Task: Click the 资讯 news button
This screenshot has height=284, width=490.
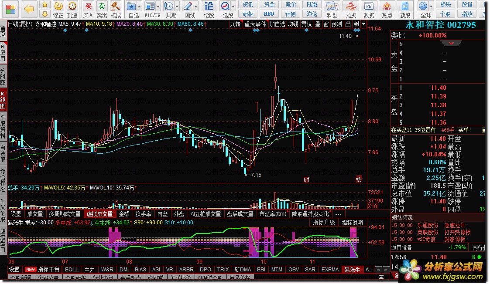Action: (248, 4)
